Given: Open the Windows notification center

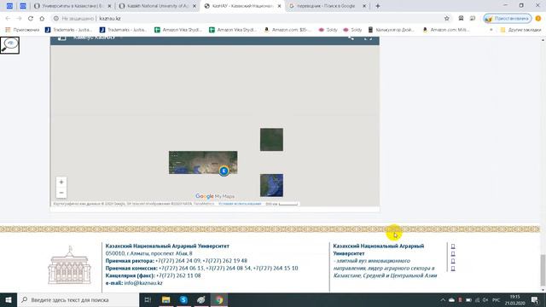Looking at the screenshot, I should tap(535, 300).
